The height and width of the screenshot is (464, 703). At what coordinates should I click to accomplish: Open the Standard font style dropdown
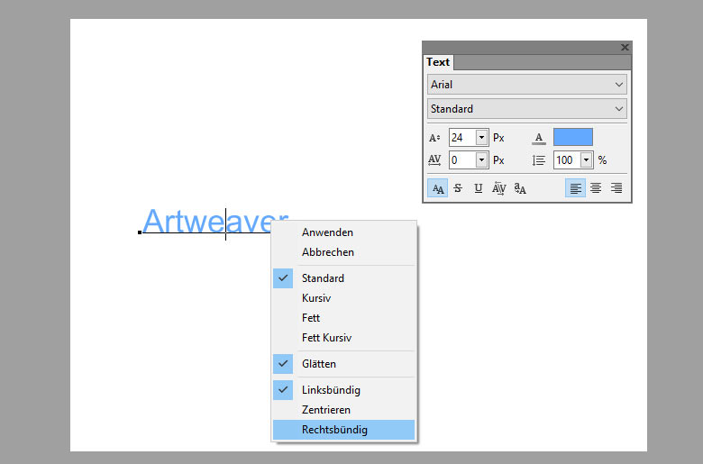527,108
